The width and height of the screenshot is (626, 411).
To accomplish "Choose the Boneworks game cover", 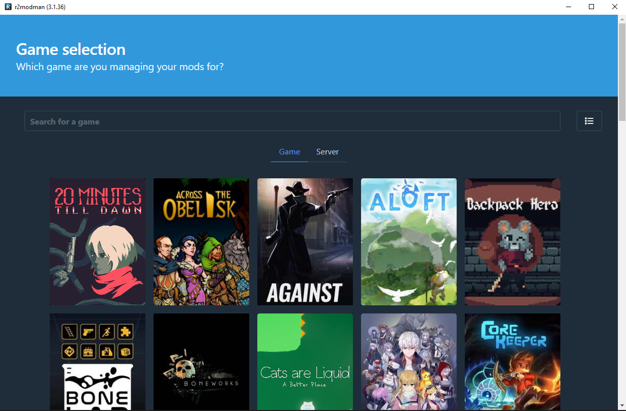I will (201, 362).
